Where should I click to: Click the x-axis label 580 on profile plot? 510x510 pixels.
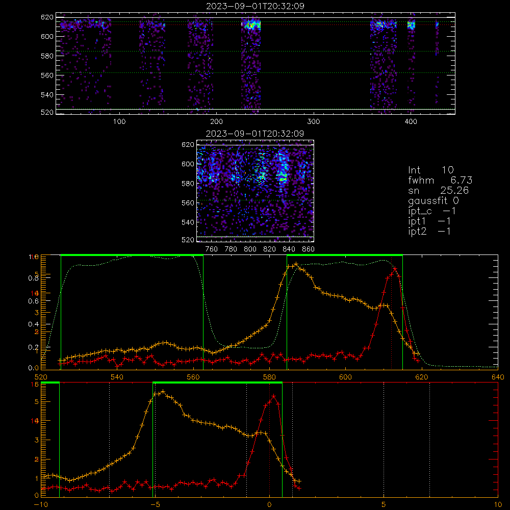(x=270, y=377)
